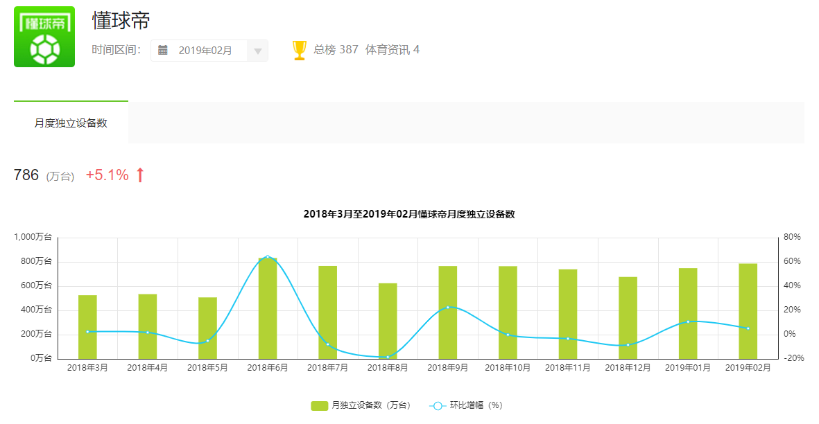Select the 月度独立设备数 tab
This screenshot has width=819, height=424.
tap(71, 123)
